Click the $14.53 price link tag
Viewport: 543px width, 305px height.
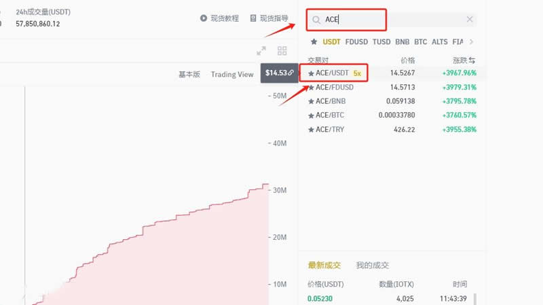point(279,73)
